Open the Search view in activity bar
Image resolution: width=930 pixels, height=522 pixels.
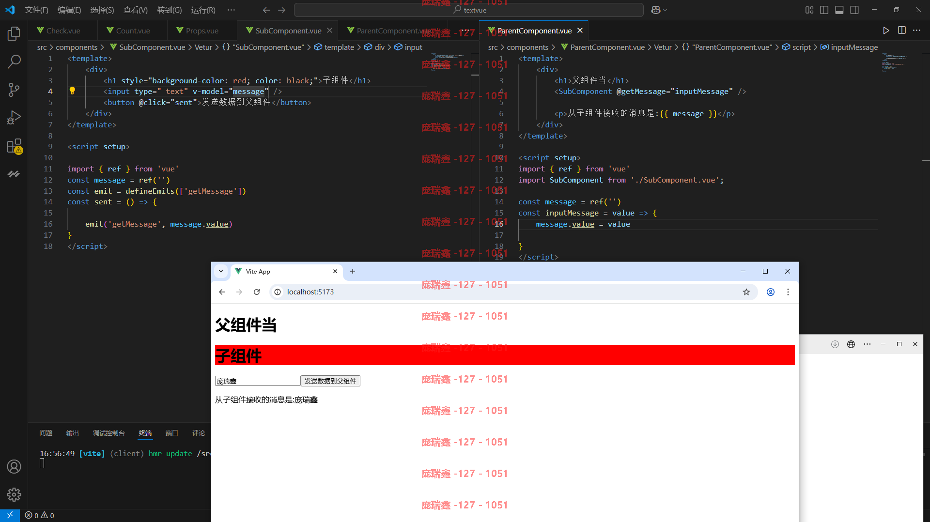[x=14, y=61]
